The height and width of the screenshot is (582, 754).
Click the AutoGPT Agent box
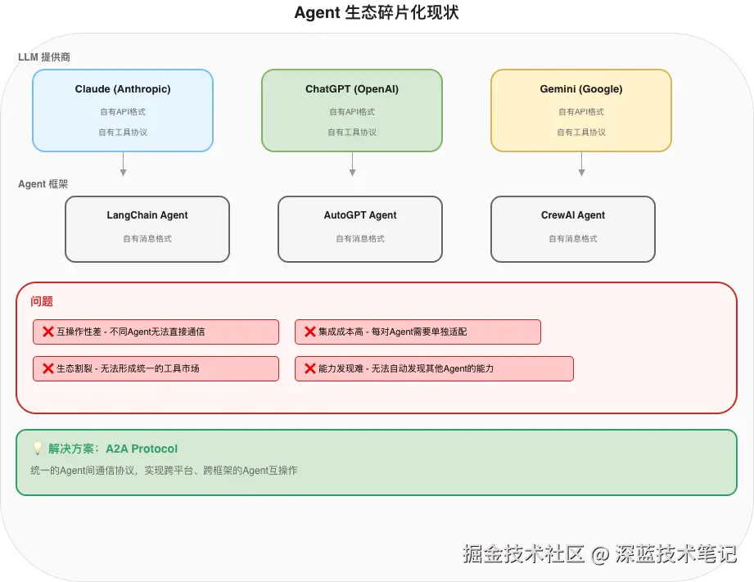360,229
